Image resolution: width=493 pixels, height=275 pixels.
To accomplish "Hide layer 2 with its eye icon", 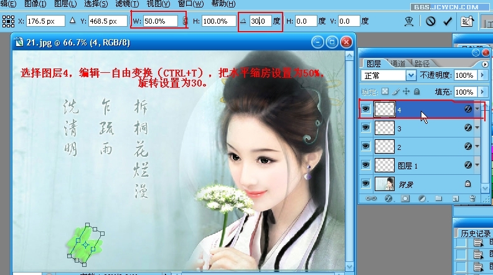I will coord(365,146).
